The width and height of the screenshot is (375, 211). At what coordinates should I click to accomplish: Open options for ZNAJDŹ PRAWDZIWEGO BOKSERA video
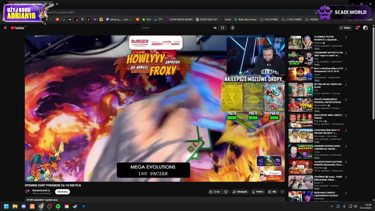346,99
